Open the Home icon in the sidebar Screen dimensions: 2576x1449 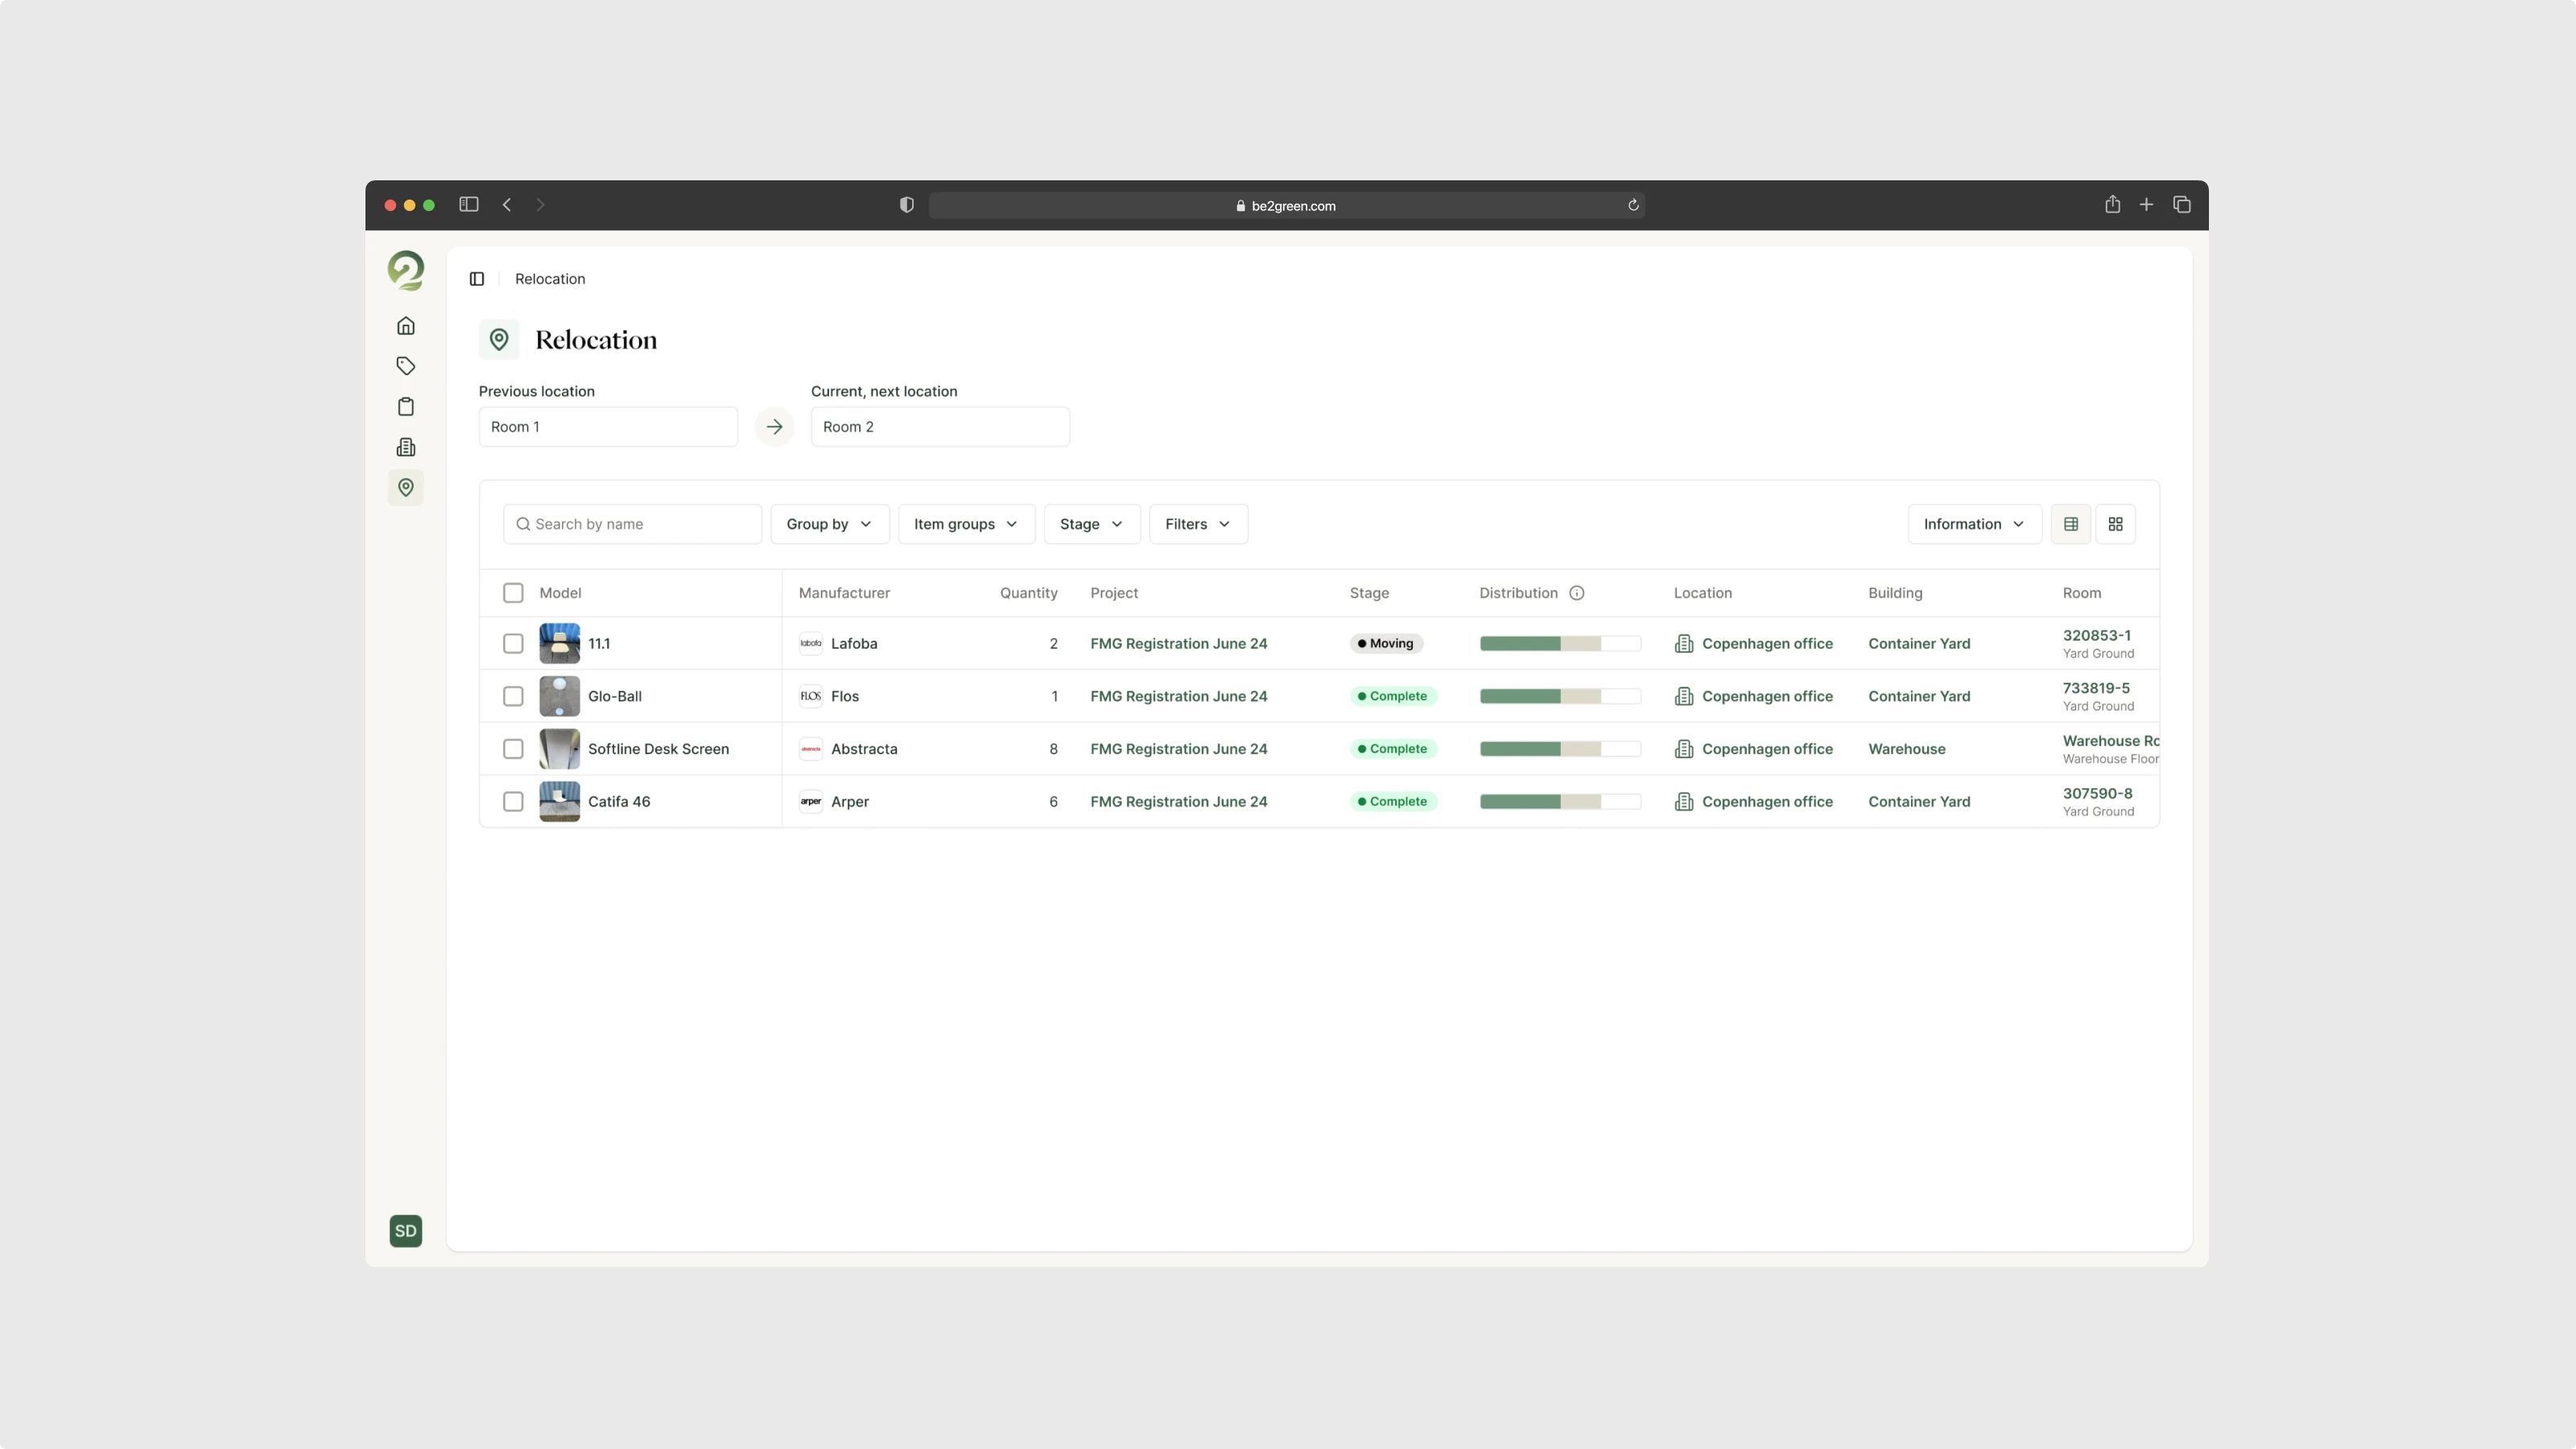click(x=405, y=326)
